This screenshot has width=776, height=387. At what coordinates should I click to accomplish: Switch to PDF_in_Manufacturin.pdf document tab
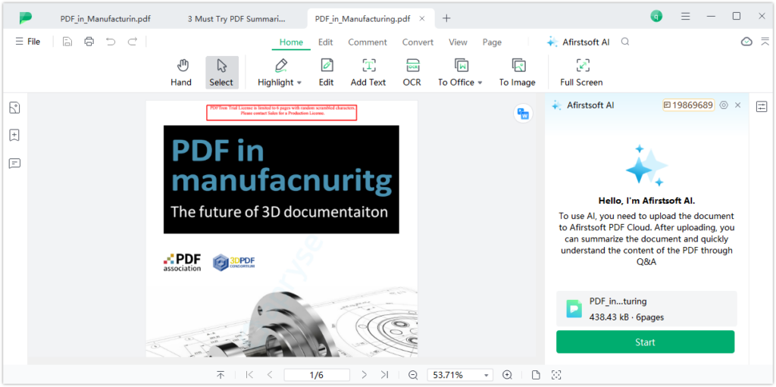click(105, 19)
